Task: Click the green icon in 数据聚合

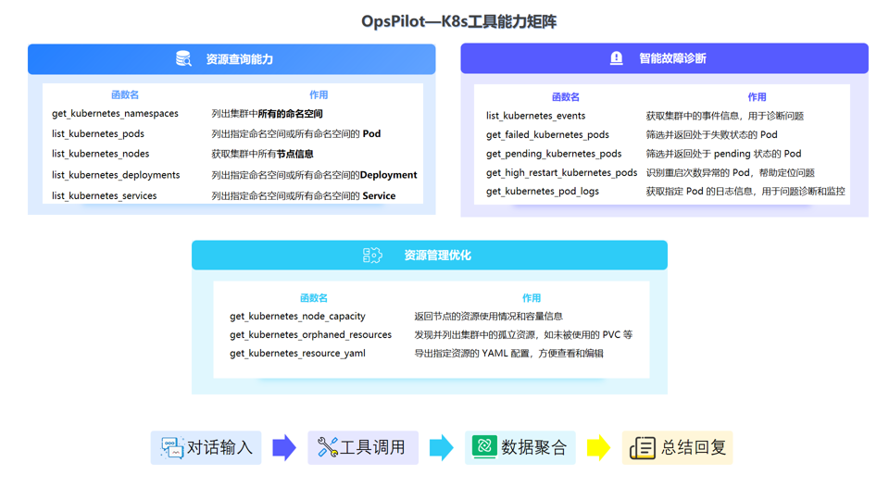Action: [484, 446]
